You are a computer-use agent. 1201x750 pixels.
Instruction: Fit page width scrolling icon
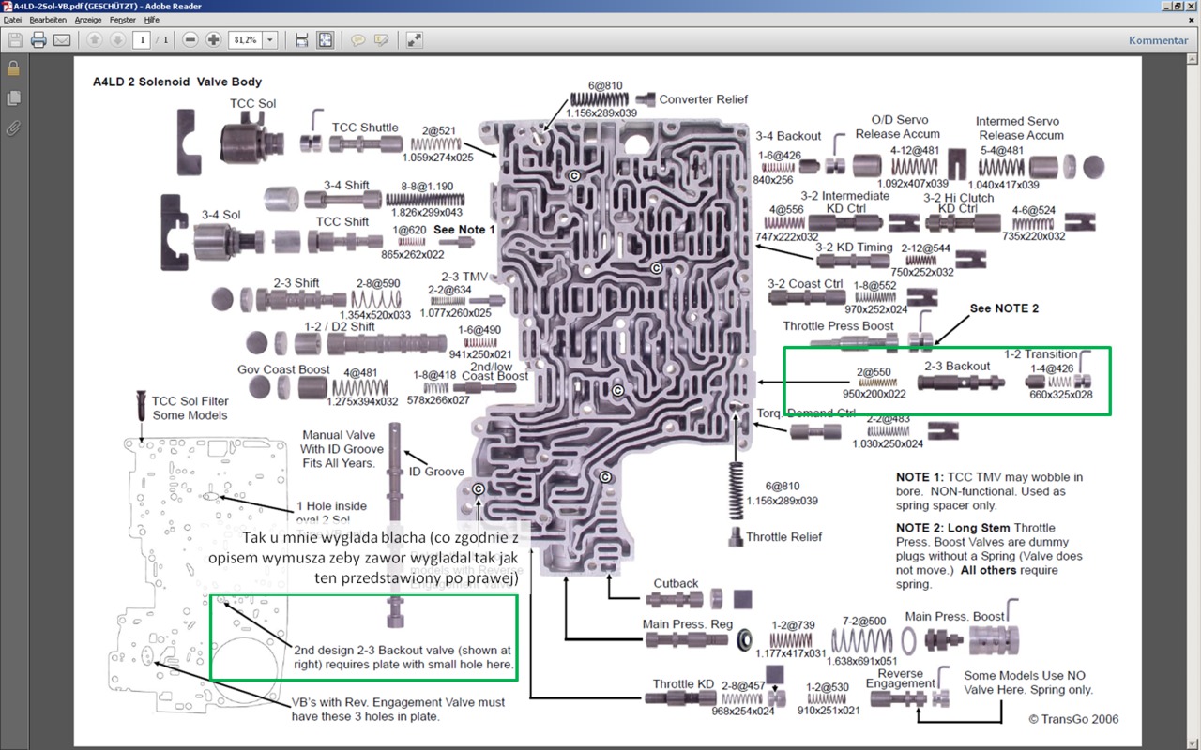click(301, 40)
